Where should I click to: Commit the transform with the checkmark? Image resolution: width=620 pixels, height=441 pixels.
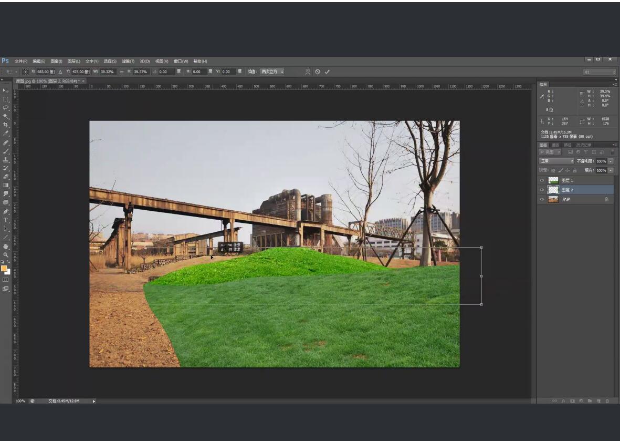[x=327, y=71]
